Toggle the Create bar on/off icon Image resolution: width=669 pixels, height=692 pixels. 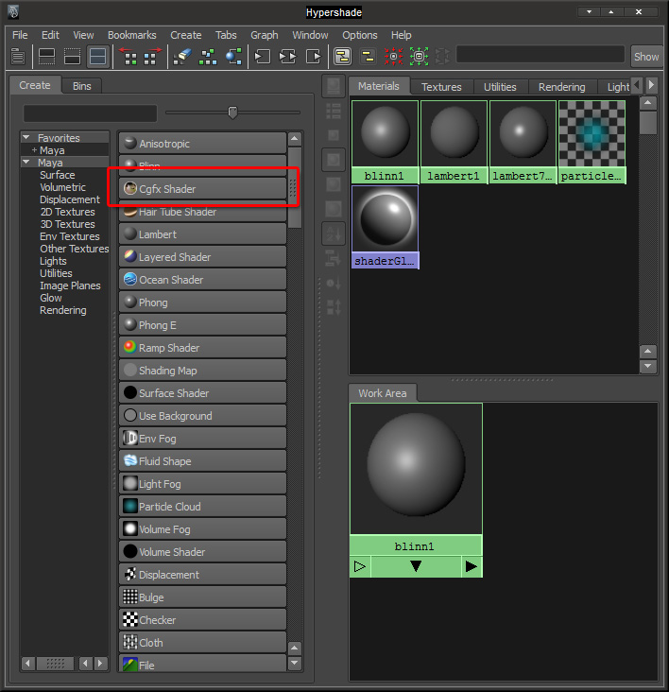pos(18,57)
